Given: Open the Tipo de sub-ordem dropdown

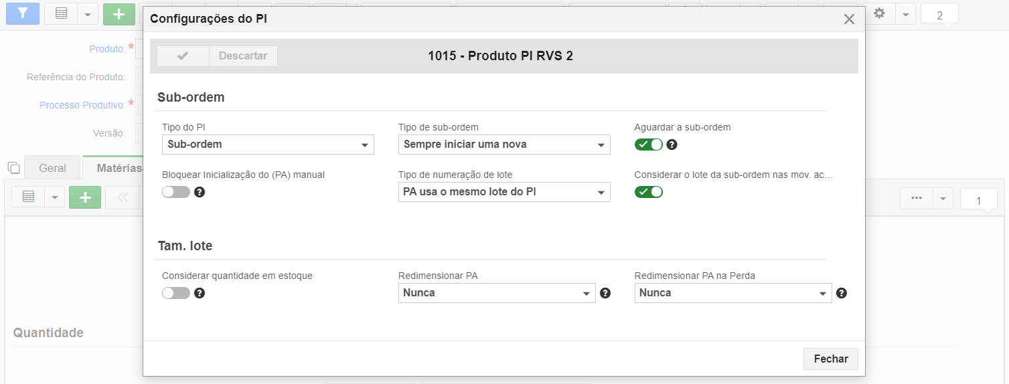Looking at the screenshot, I should tap(504, 145).
